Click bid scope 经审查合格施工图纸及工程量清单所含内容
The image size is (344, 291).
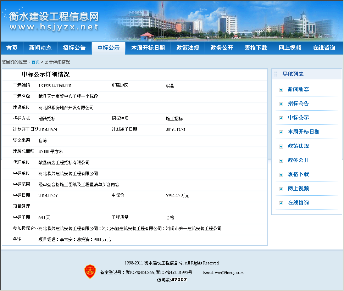coord(79,185)
